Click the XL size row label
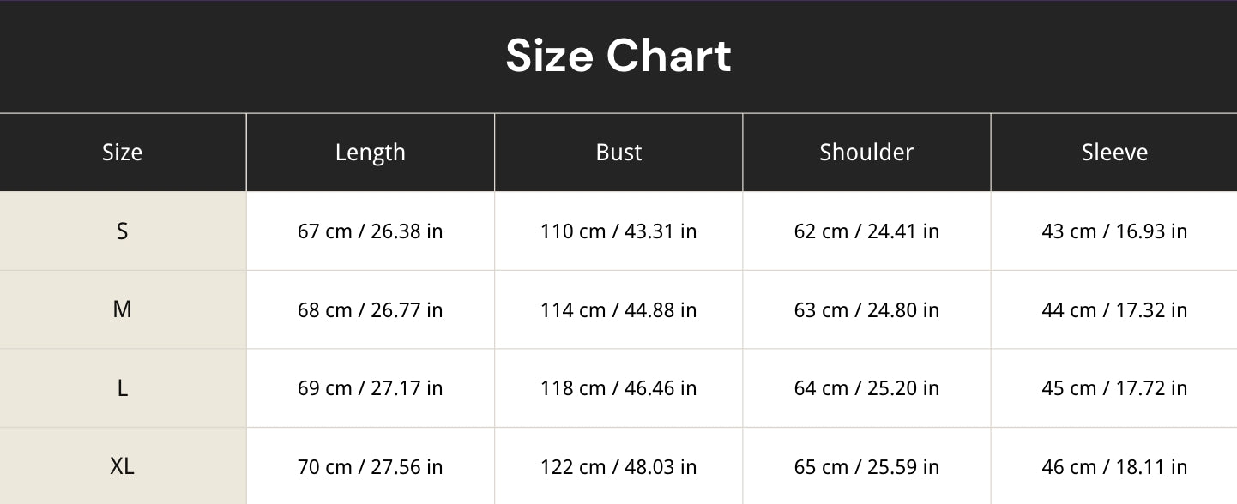This screenshot has width=1237, height=504. 123,466
